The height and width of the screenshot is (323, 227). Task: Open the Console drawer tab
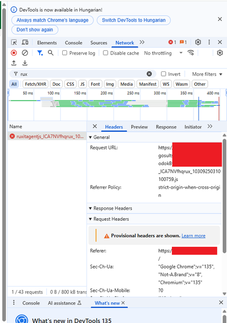(x=31, y=303)
